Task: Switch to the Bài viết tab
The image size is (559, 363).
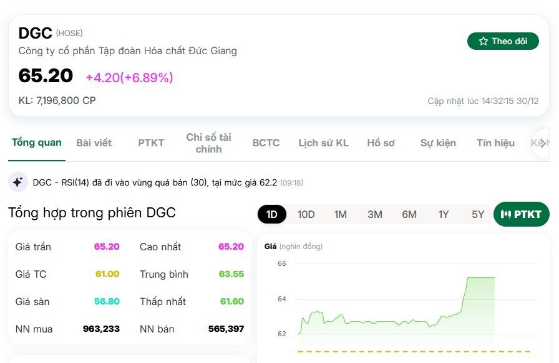Action: pos(94,143)
